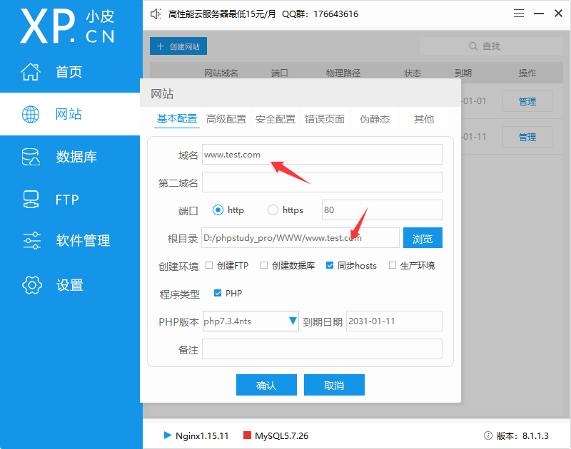
Task: Click the home icon in the sidebar
Action: click(x=31, y=72)
